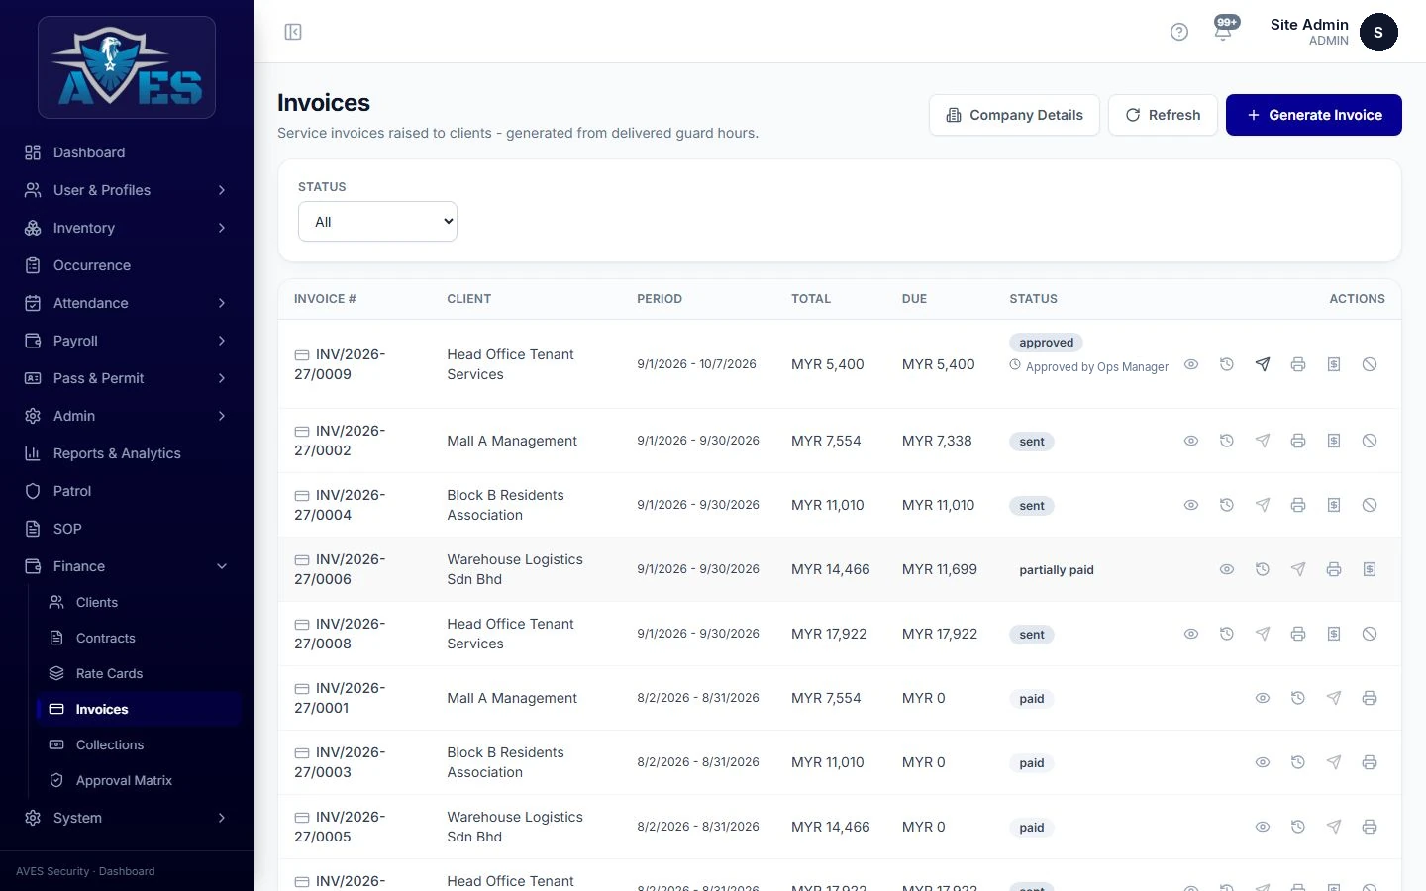This screenshot has height=891, width=1426.
Task: Expand Attendance sidebar section
Action: pyautogui.click(x=127, y=303)
